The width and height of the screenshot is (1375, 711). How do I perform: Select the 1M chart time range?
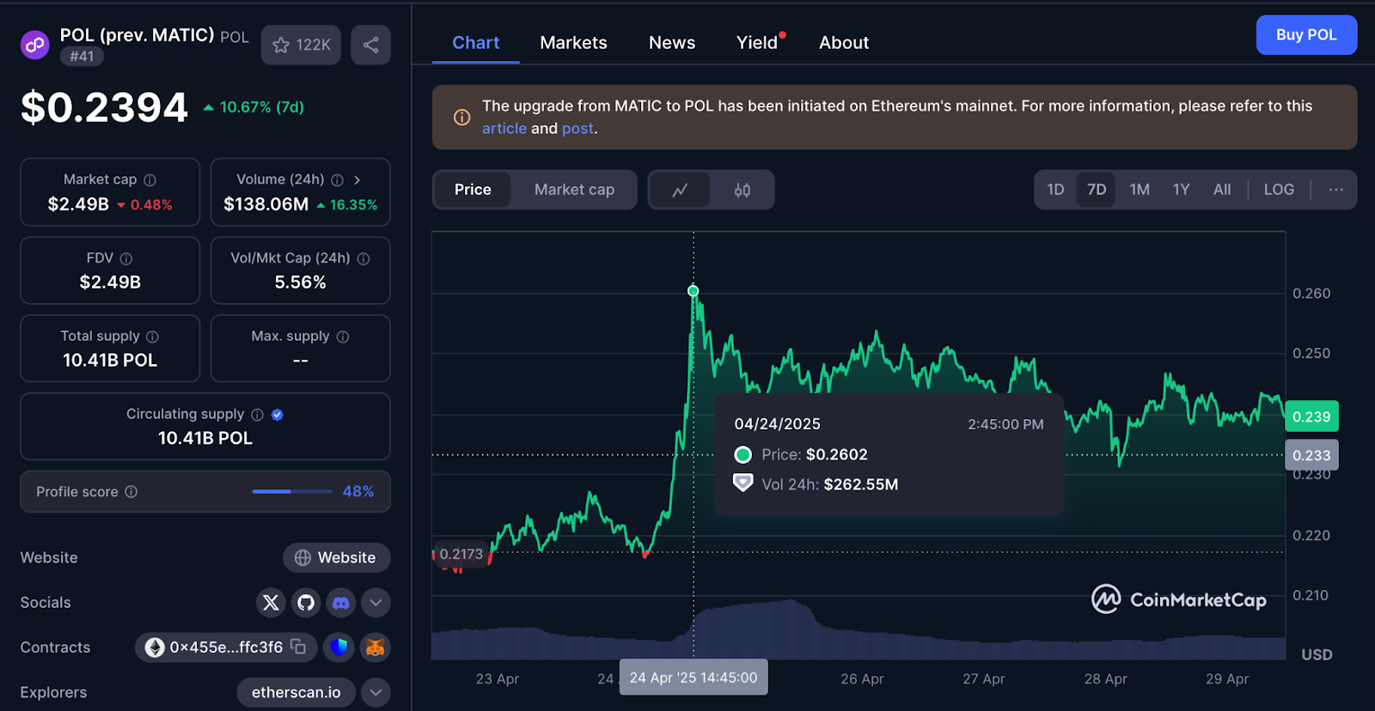coord(1140,190)
